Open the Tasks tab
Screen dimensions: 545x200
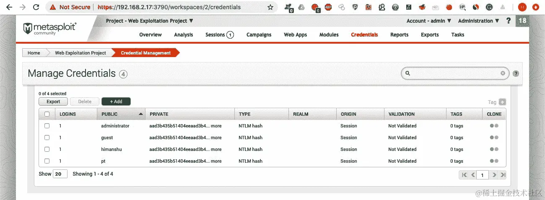click(458, 35)
